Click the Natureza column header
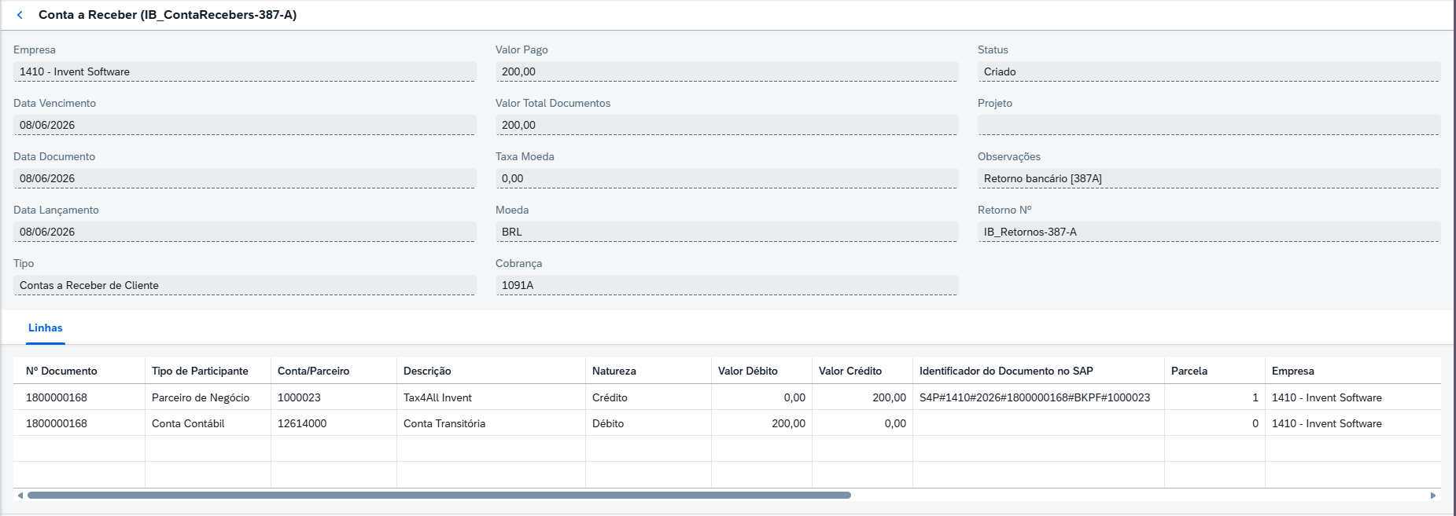 (x=649, y=371)
